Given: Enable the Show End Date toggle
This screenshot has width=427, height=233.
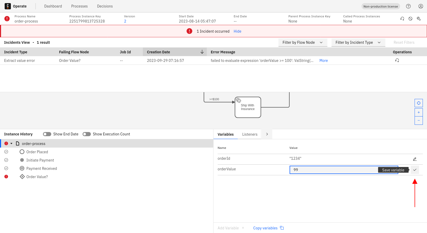Looking at the screenshot, I should (47, 134).
